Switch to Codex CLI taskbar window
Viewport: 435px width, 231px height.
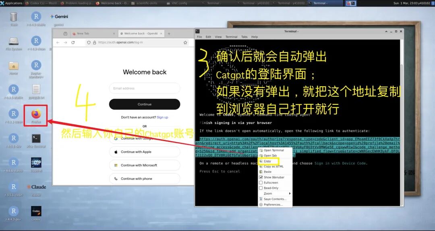point(41,3)
